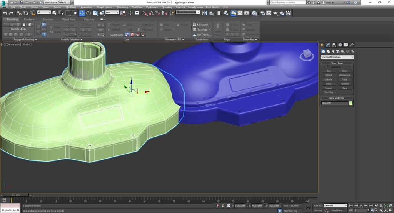Click the NGon002 object name field

point(335,103)
